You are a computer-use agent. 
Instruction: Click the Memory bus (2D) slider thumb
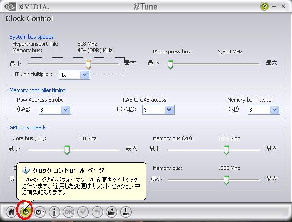click(226, 150)
